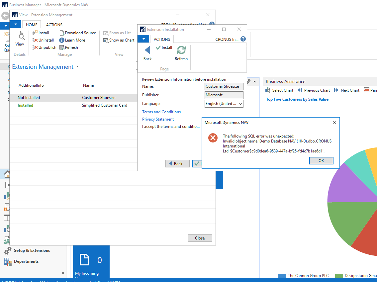Open the blue application menu dropdown in Extension Installation

pyautogui.click(x=143, y=39)
